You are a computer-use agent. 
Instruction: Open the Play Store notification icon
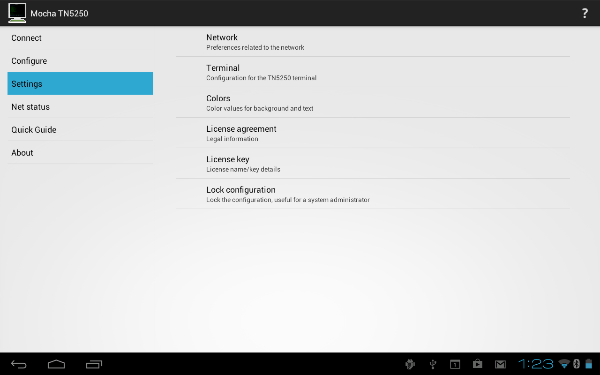click(478, 364)
